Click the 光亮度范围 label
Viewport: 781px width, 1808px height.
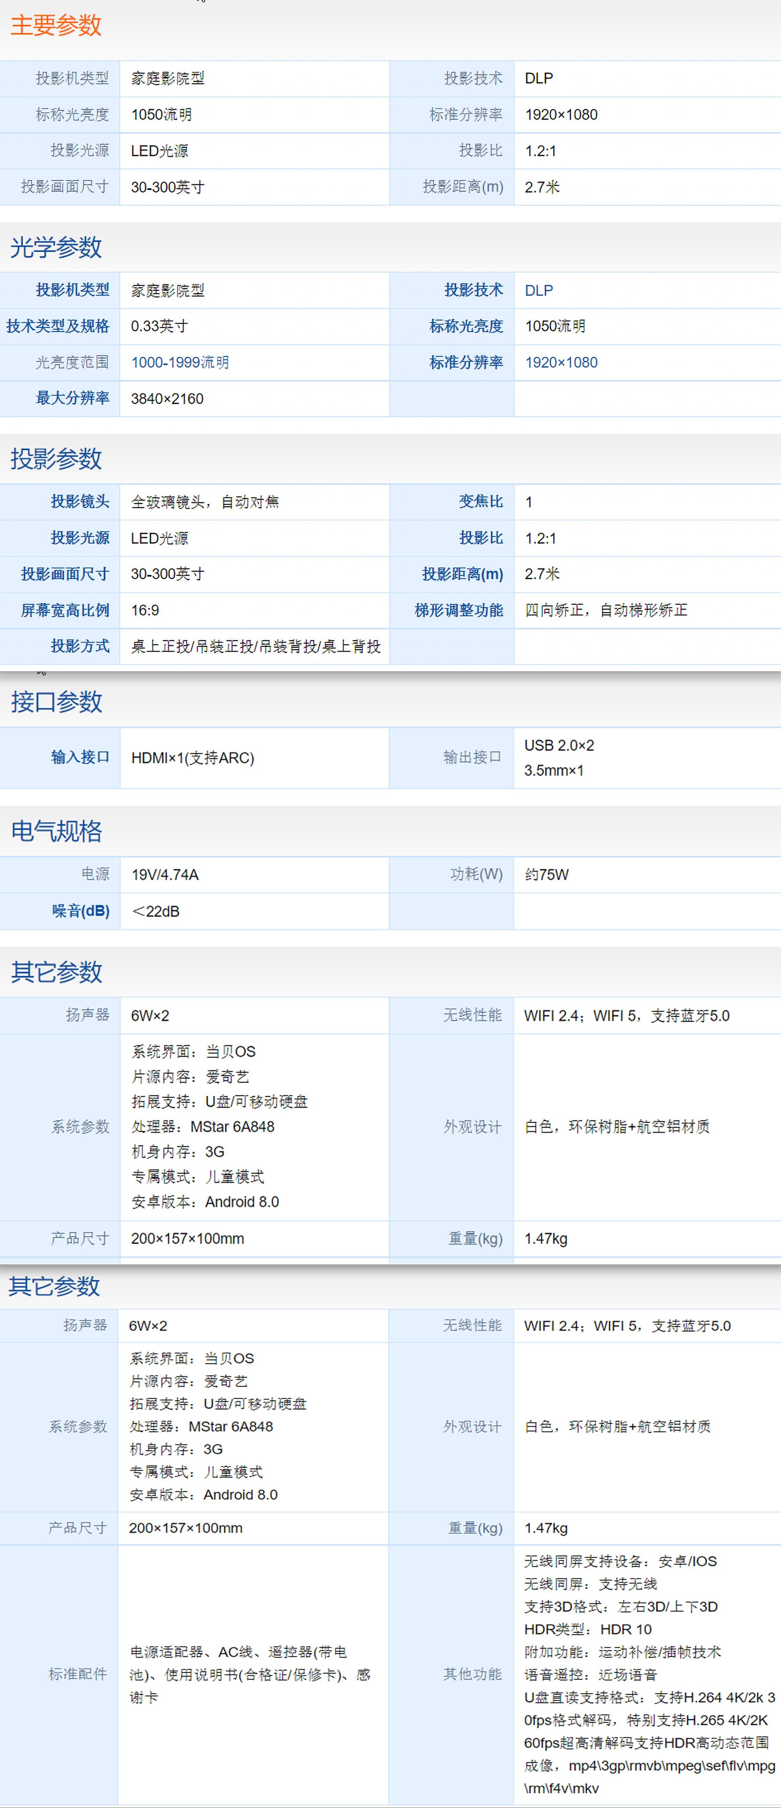click(x=73, y=363)
